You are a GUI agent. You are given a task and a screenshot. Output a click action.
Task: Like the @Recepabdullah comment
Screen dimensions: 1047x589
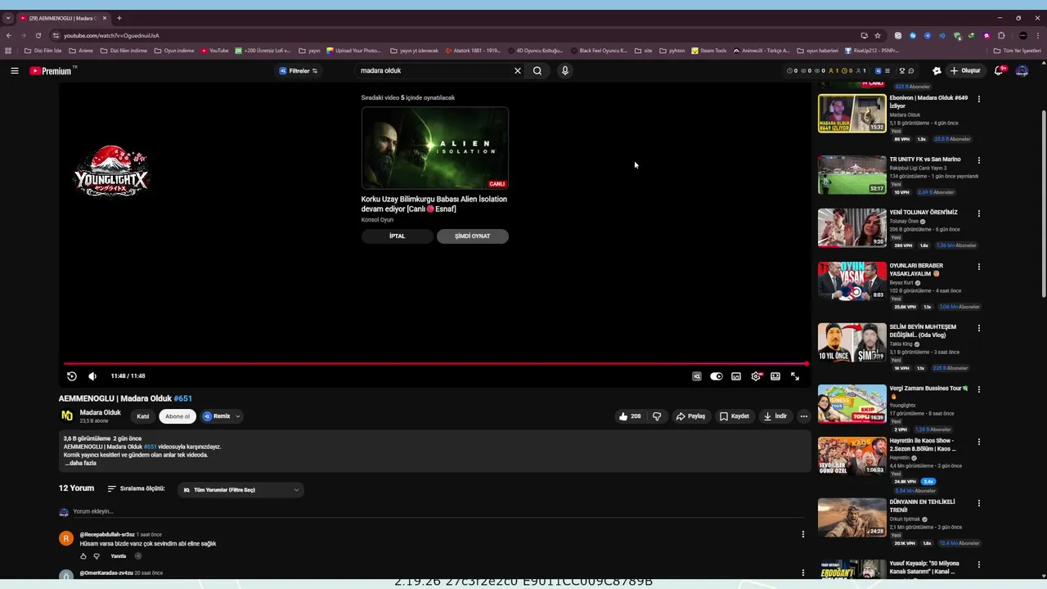[x=83, y=556]
